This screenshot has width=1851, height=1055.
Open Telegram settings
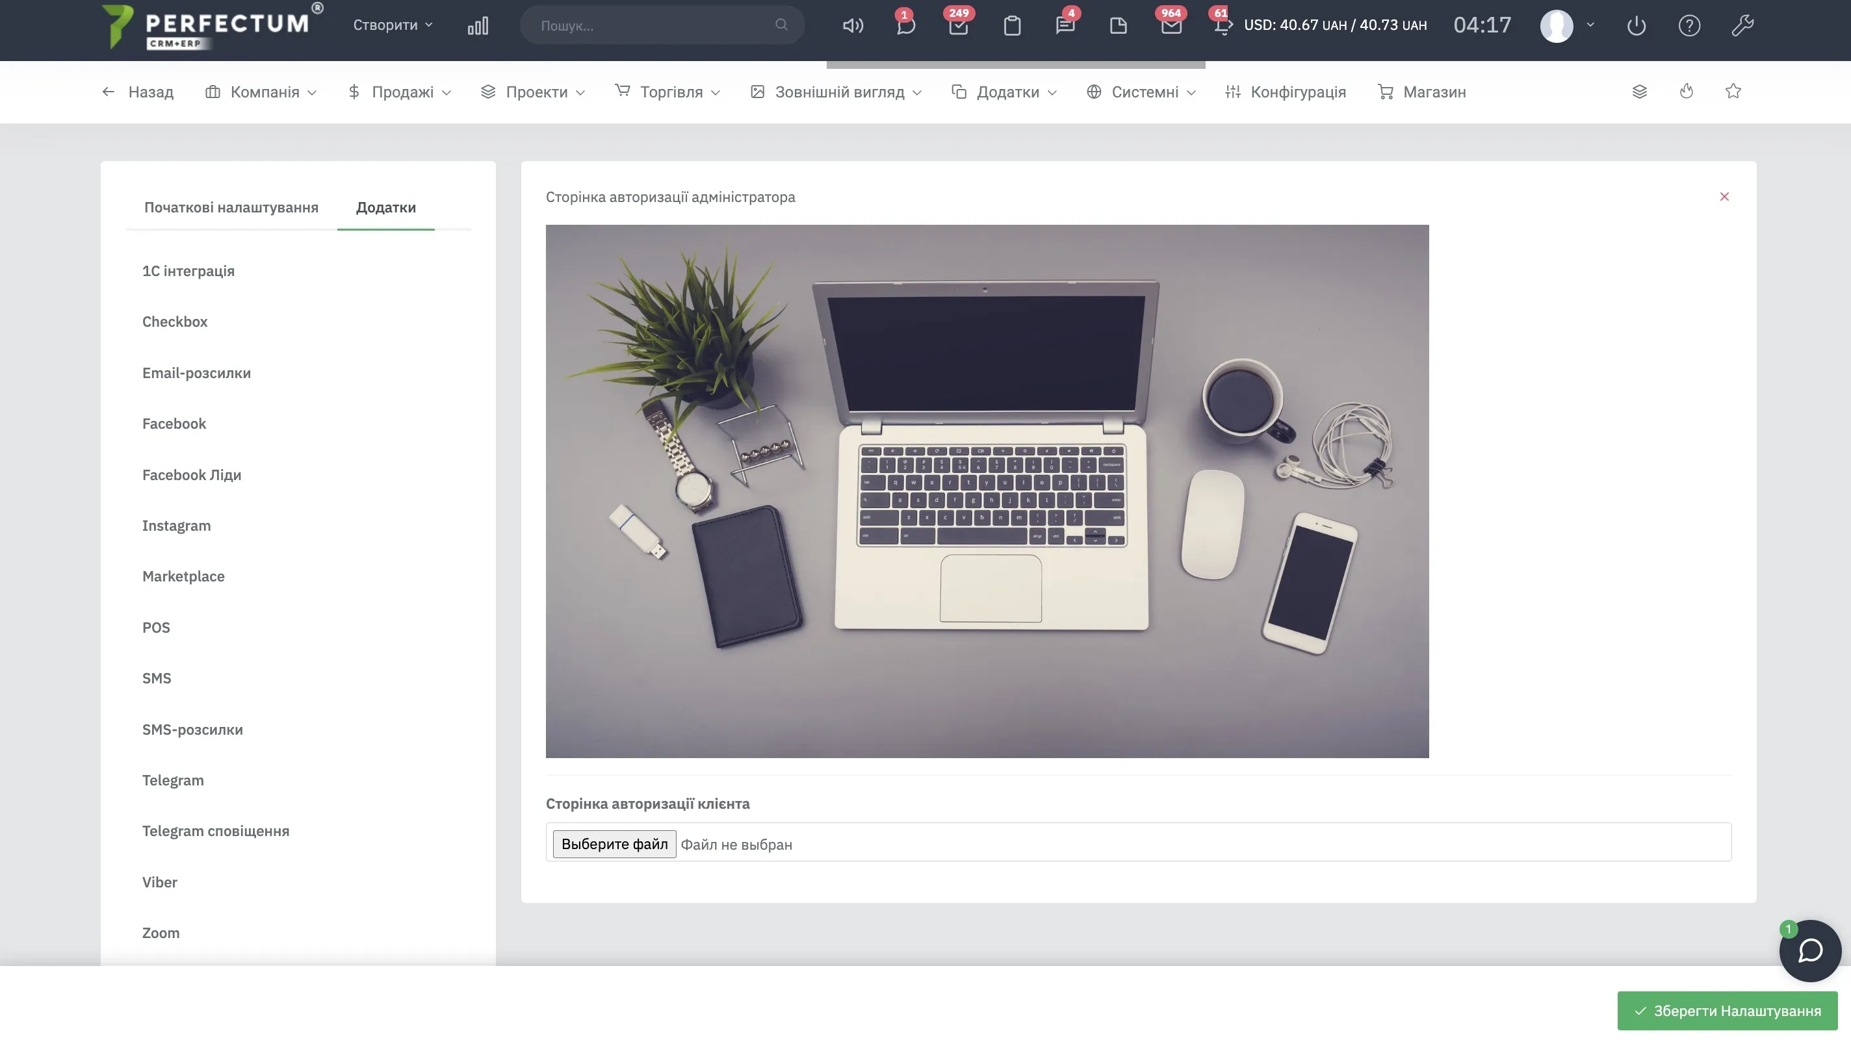coord(172,780)
